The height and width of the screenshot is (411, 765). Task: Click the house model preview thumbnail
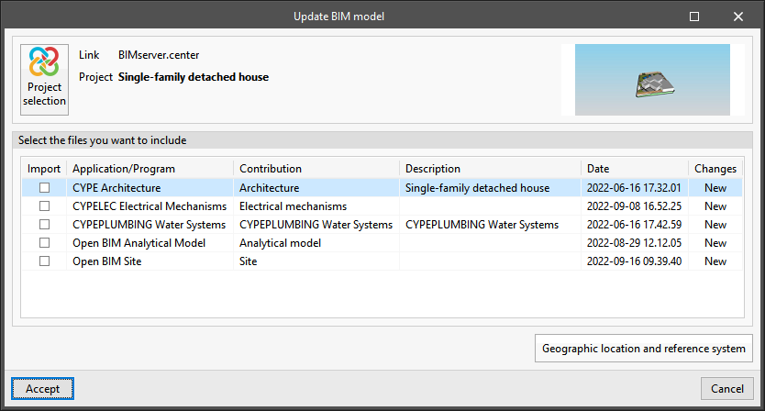651,80
